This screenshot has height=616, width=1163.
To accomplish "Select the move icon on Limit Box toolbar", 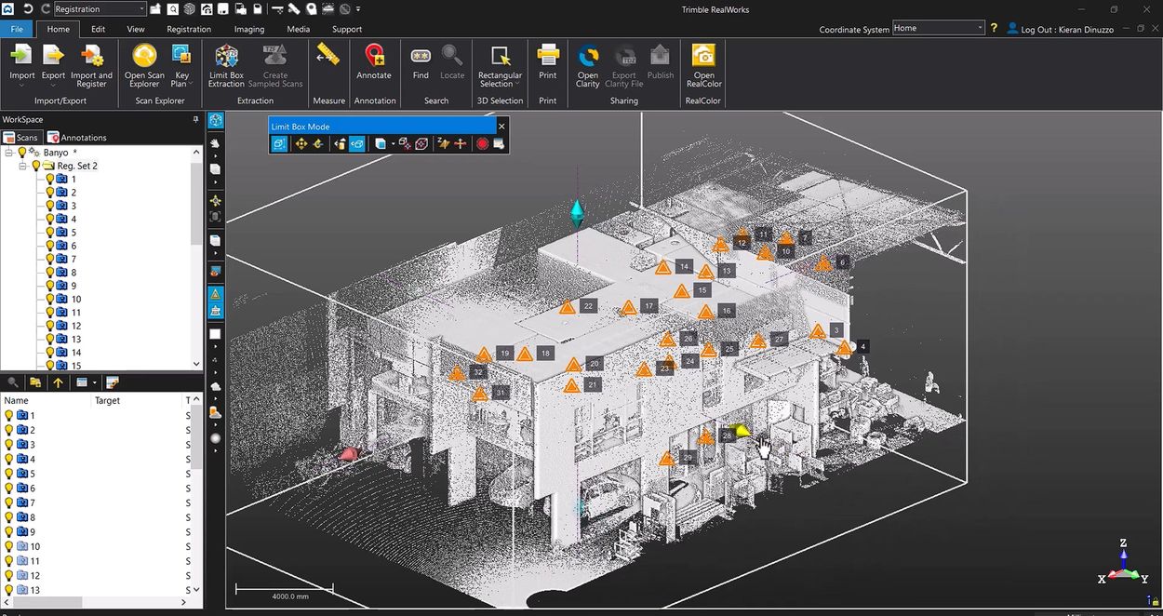I will (x=301, y=143).
